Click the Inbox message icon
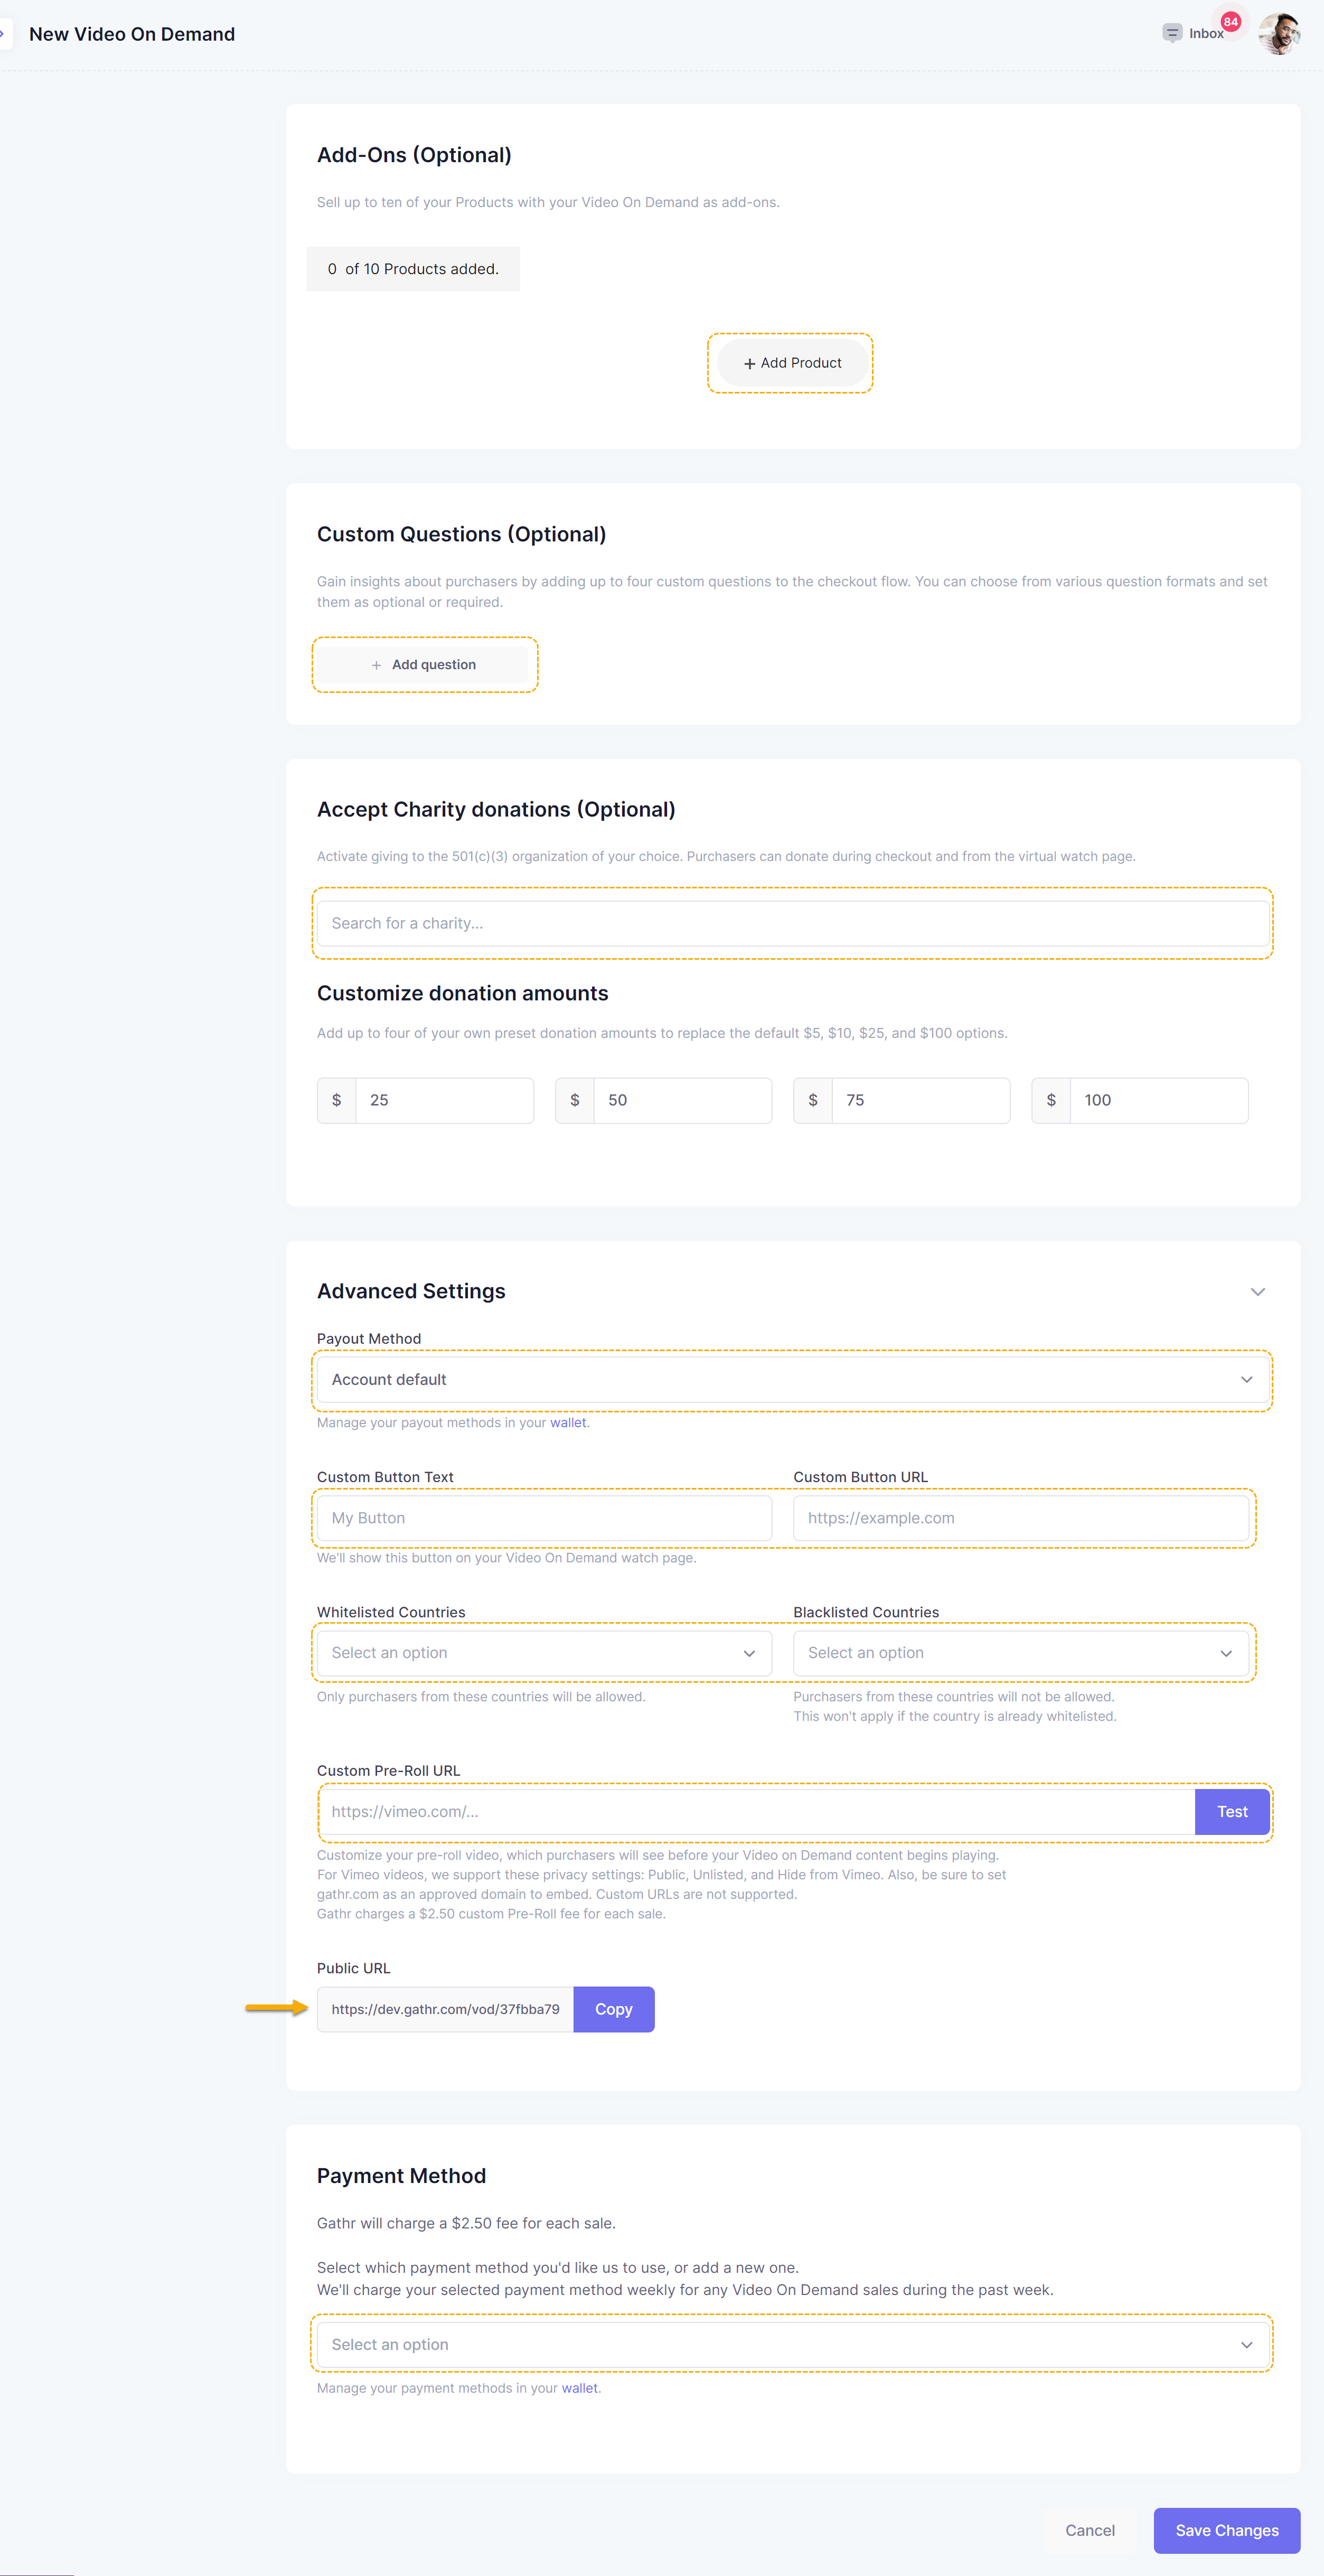 pos(1172,33)
